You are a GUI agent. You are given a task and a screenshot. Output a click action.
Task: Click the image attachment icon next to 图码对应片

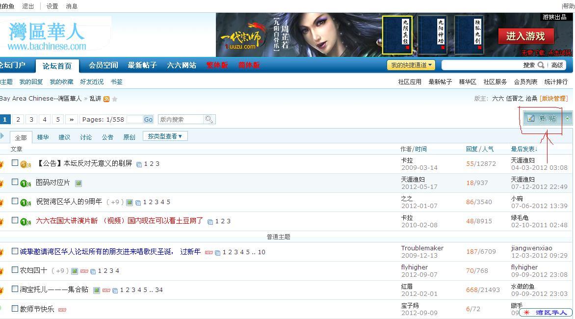pos(78,183)
